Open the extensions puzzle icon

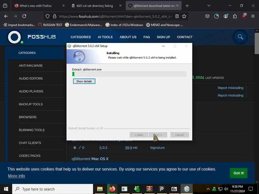pos(235,16)
